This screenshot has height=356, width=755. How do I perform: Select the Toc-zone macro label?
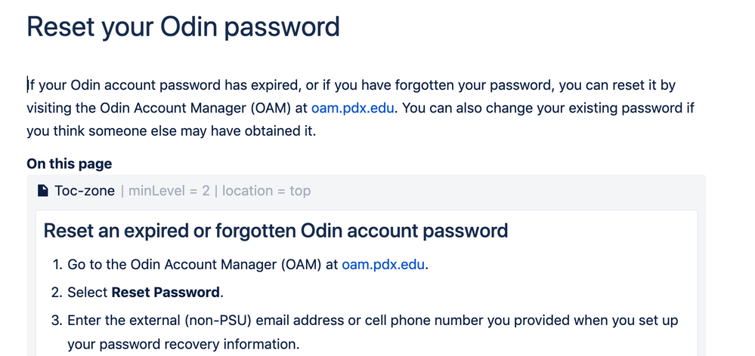point(84,191)
